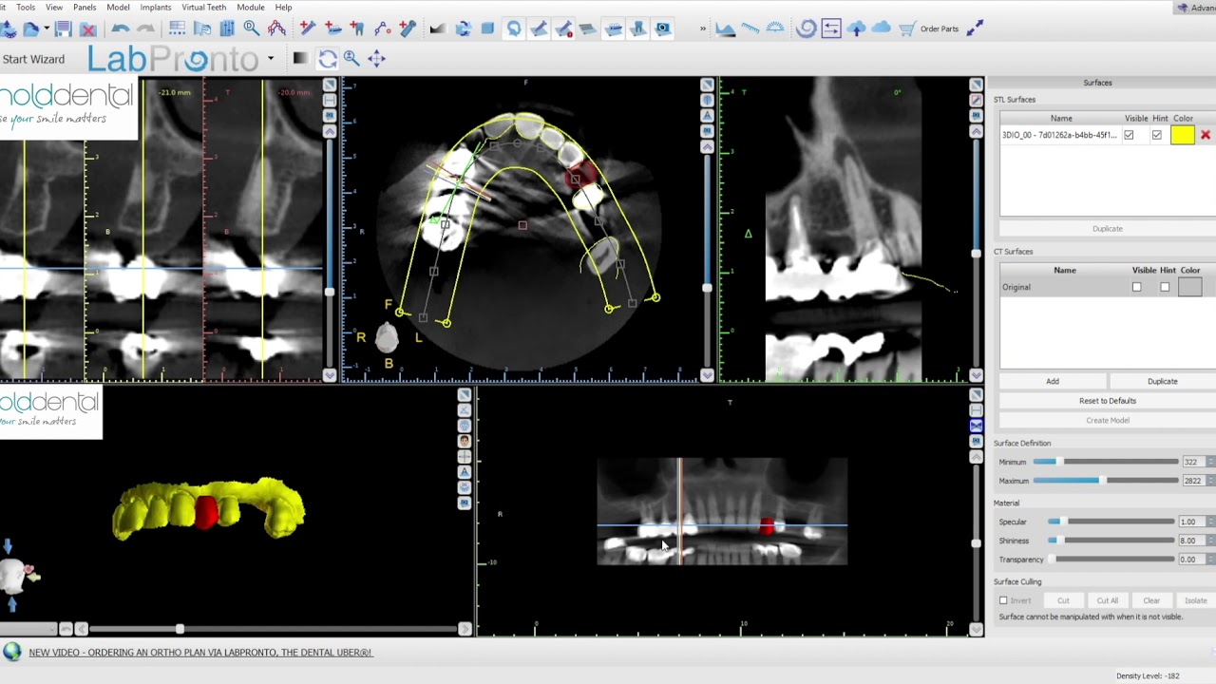Click the yellow color swatch for STL surface
Screen dimensions: 1216x684
click(1182, 136)
